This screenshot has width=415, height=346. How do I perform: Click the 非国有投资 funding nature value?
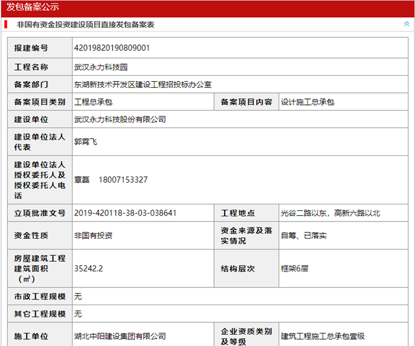point(93,235)
